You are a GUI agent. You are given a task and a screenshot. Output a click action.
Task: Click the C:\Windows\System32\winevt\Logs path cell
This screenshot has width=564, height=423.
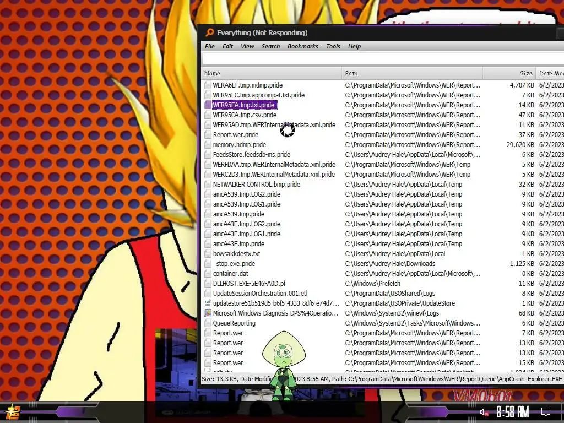(x=392, y=313)
